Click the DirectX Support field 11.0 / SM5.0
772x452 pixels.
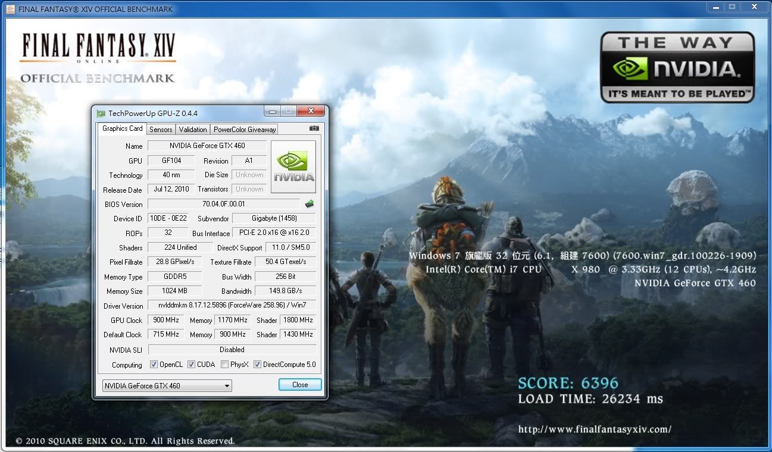coord(290,247)
